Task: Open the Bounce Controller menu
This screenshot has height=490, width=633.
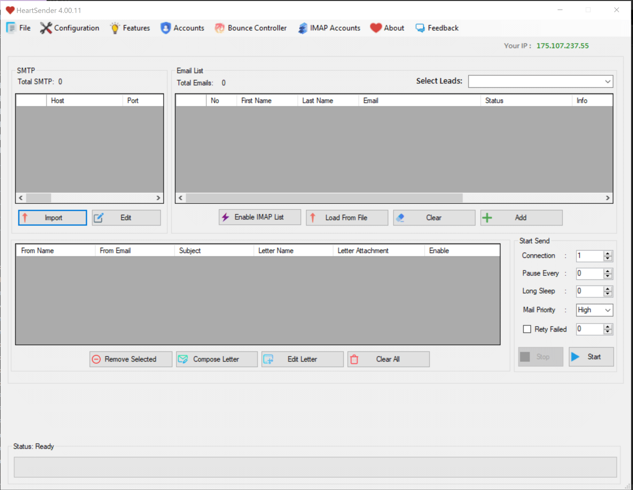Action: click(x=251, y=28)
